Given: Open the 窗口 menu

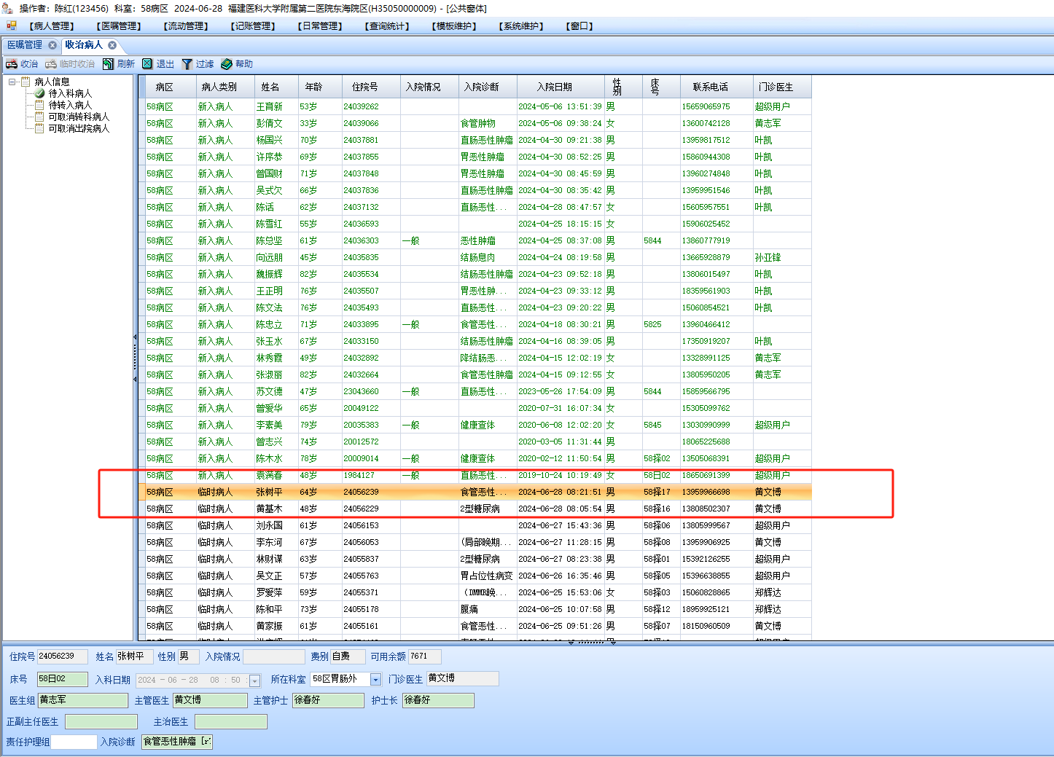Looking at the screenshot, I should pos(579,26).
